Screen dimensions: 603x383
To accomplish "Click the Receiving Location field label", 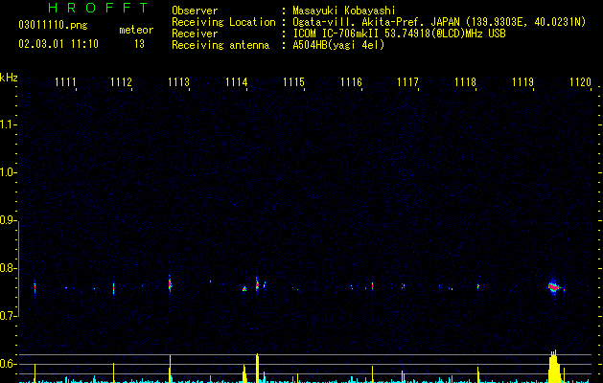I will (223, 22).
